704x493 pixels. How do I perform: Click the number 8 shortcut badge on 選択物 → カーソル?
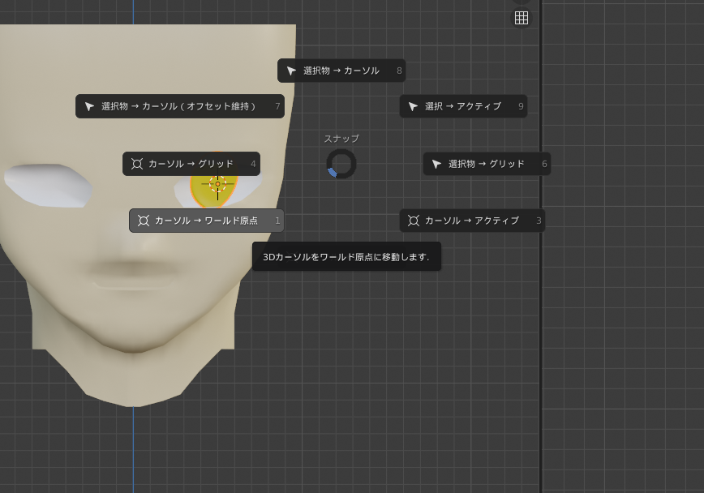pyautogui.click(x=397, y=71)
